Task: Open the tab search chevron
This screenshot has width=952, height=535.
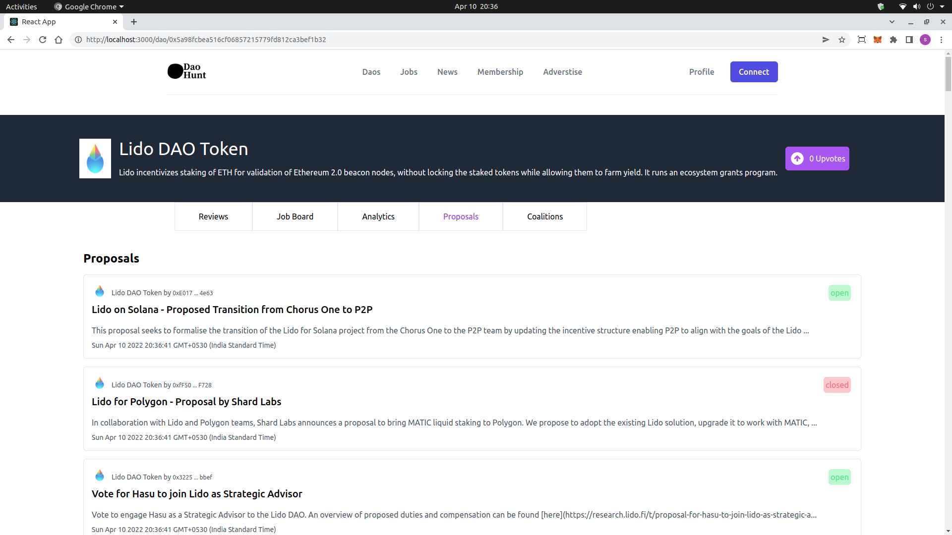Action: pos(892,22)
